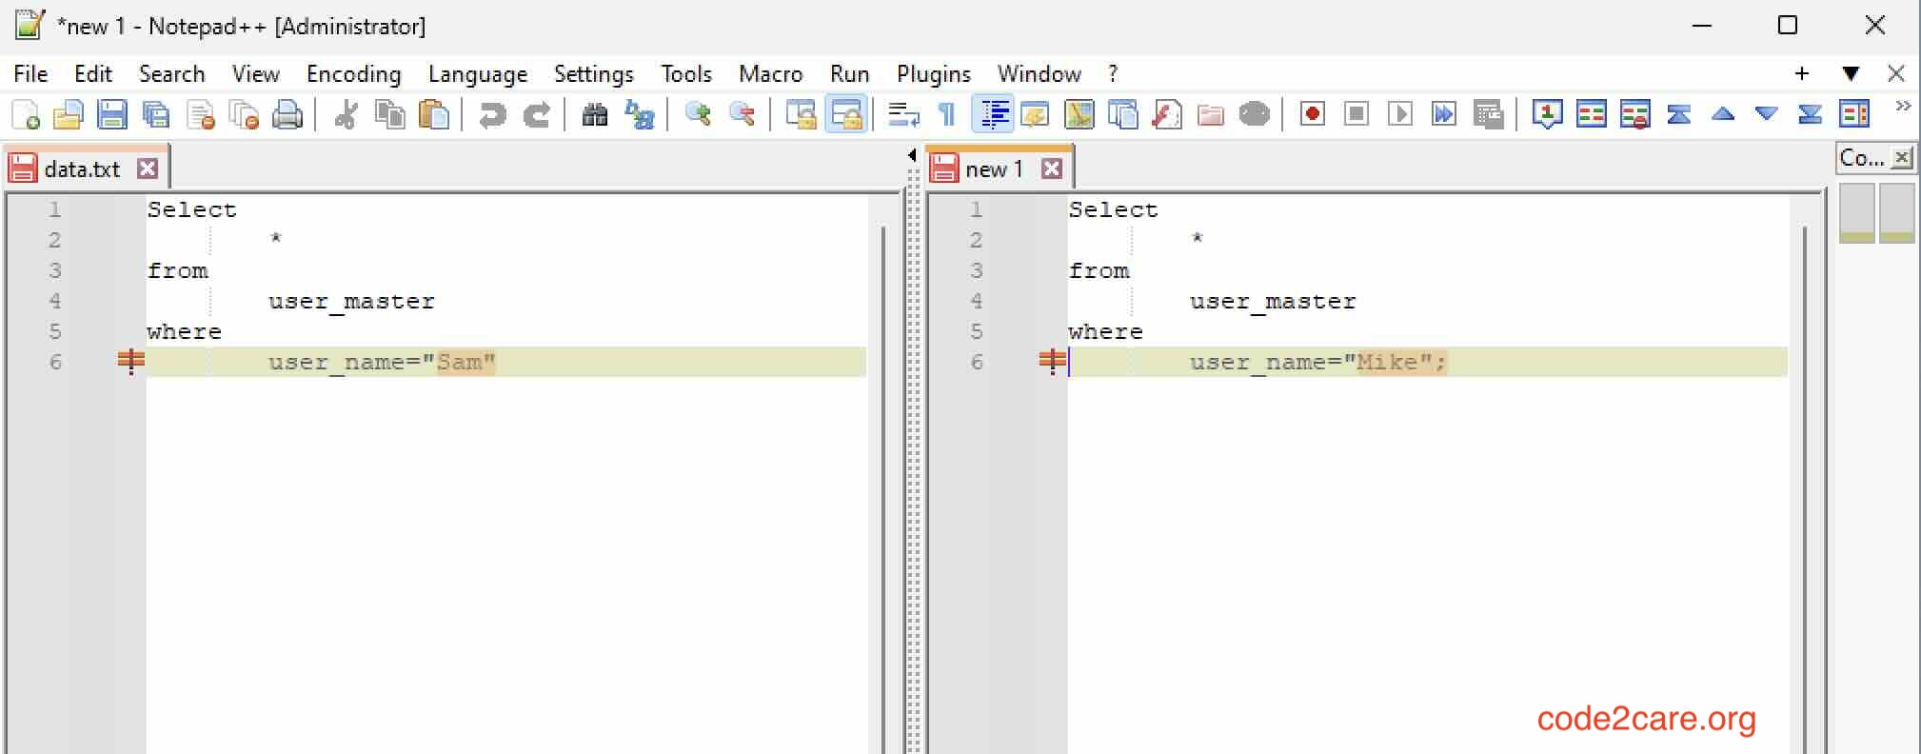The image size is (1921, 754).
Task: Click the Clear Active Compare icon
Action: 1634,115
